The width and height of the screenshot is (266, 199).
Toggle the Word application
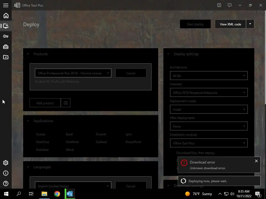pos(70,150)
